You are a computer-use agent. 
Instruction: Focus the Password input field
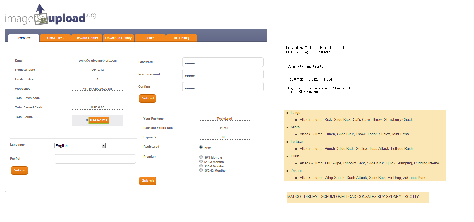coord(223,62)
